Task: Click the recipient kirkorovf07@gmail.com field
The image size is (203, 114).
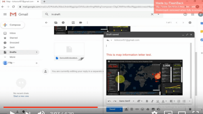Action: (x=127, y=40)
